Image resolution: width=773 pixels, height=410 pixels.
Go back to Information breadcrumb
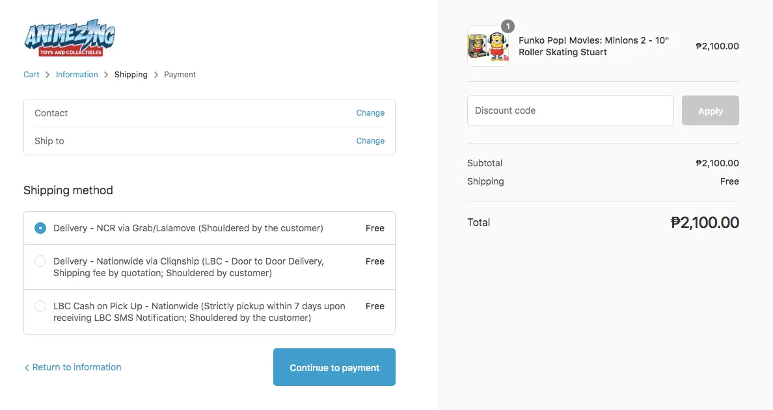click(77, 75)
